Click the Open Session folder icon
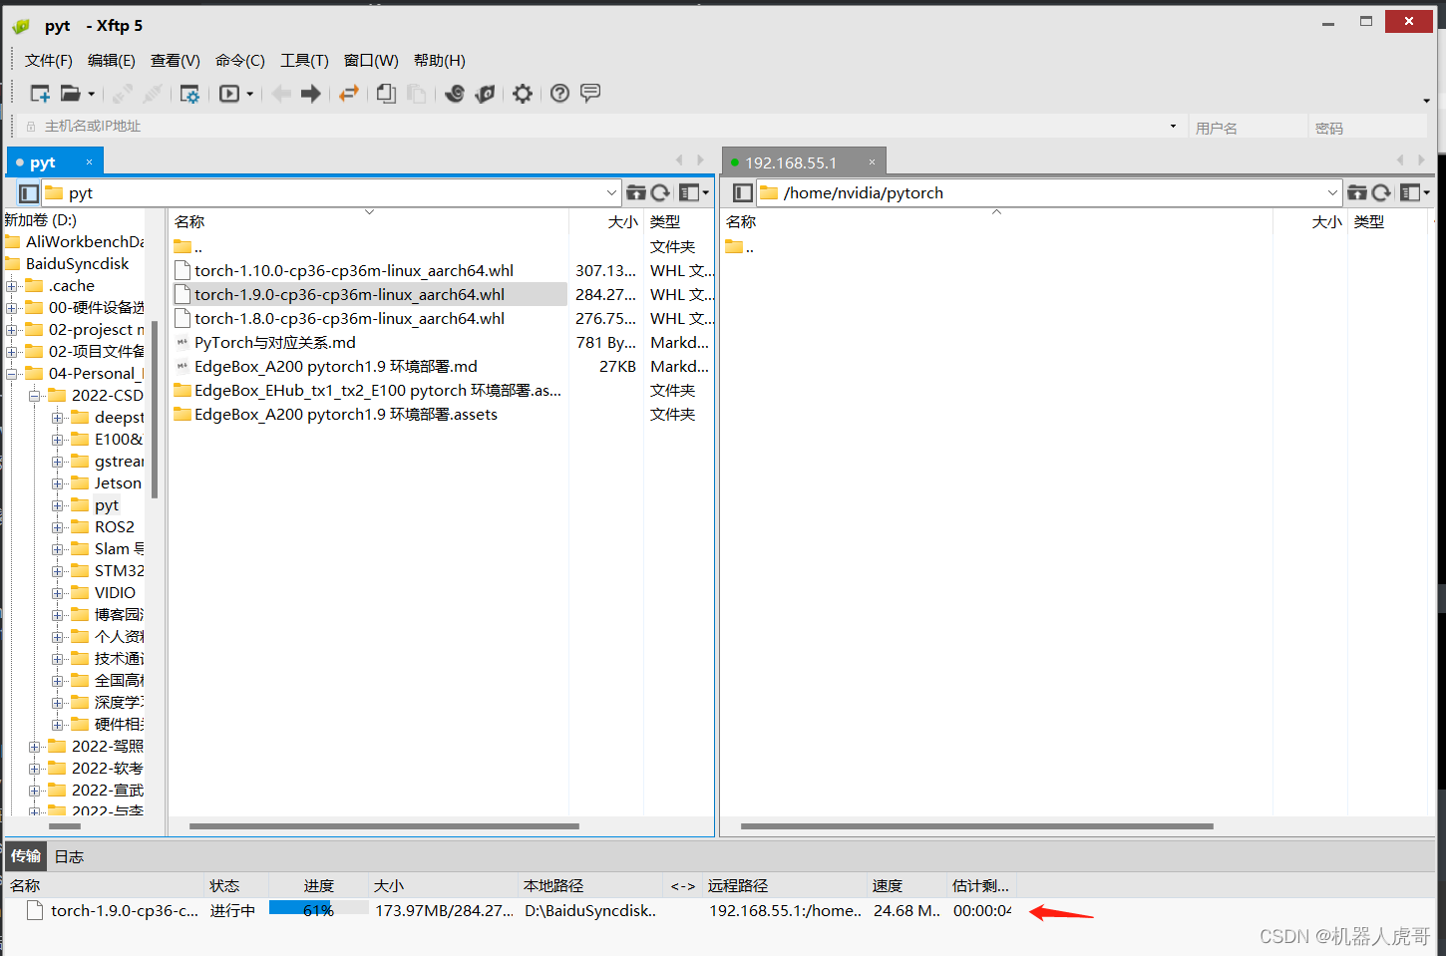 70,94
